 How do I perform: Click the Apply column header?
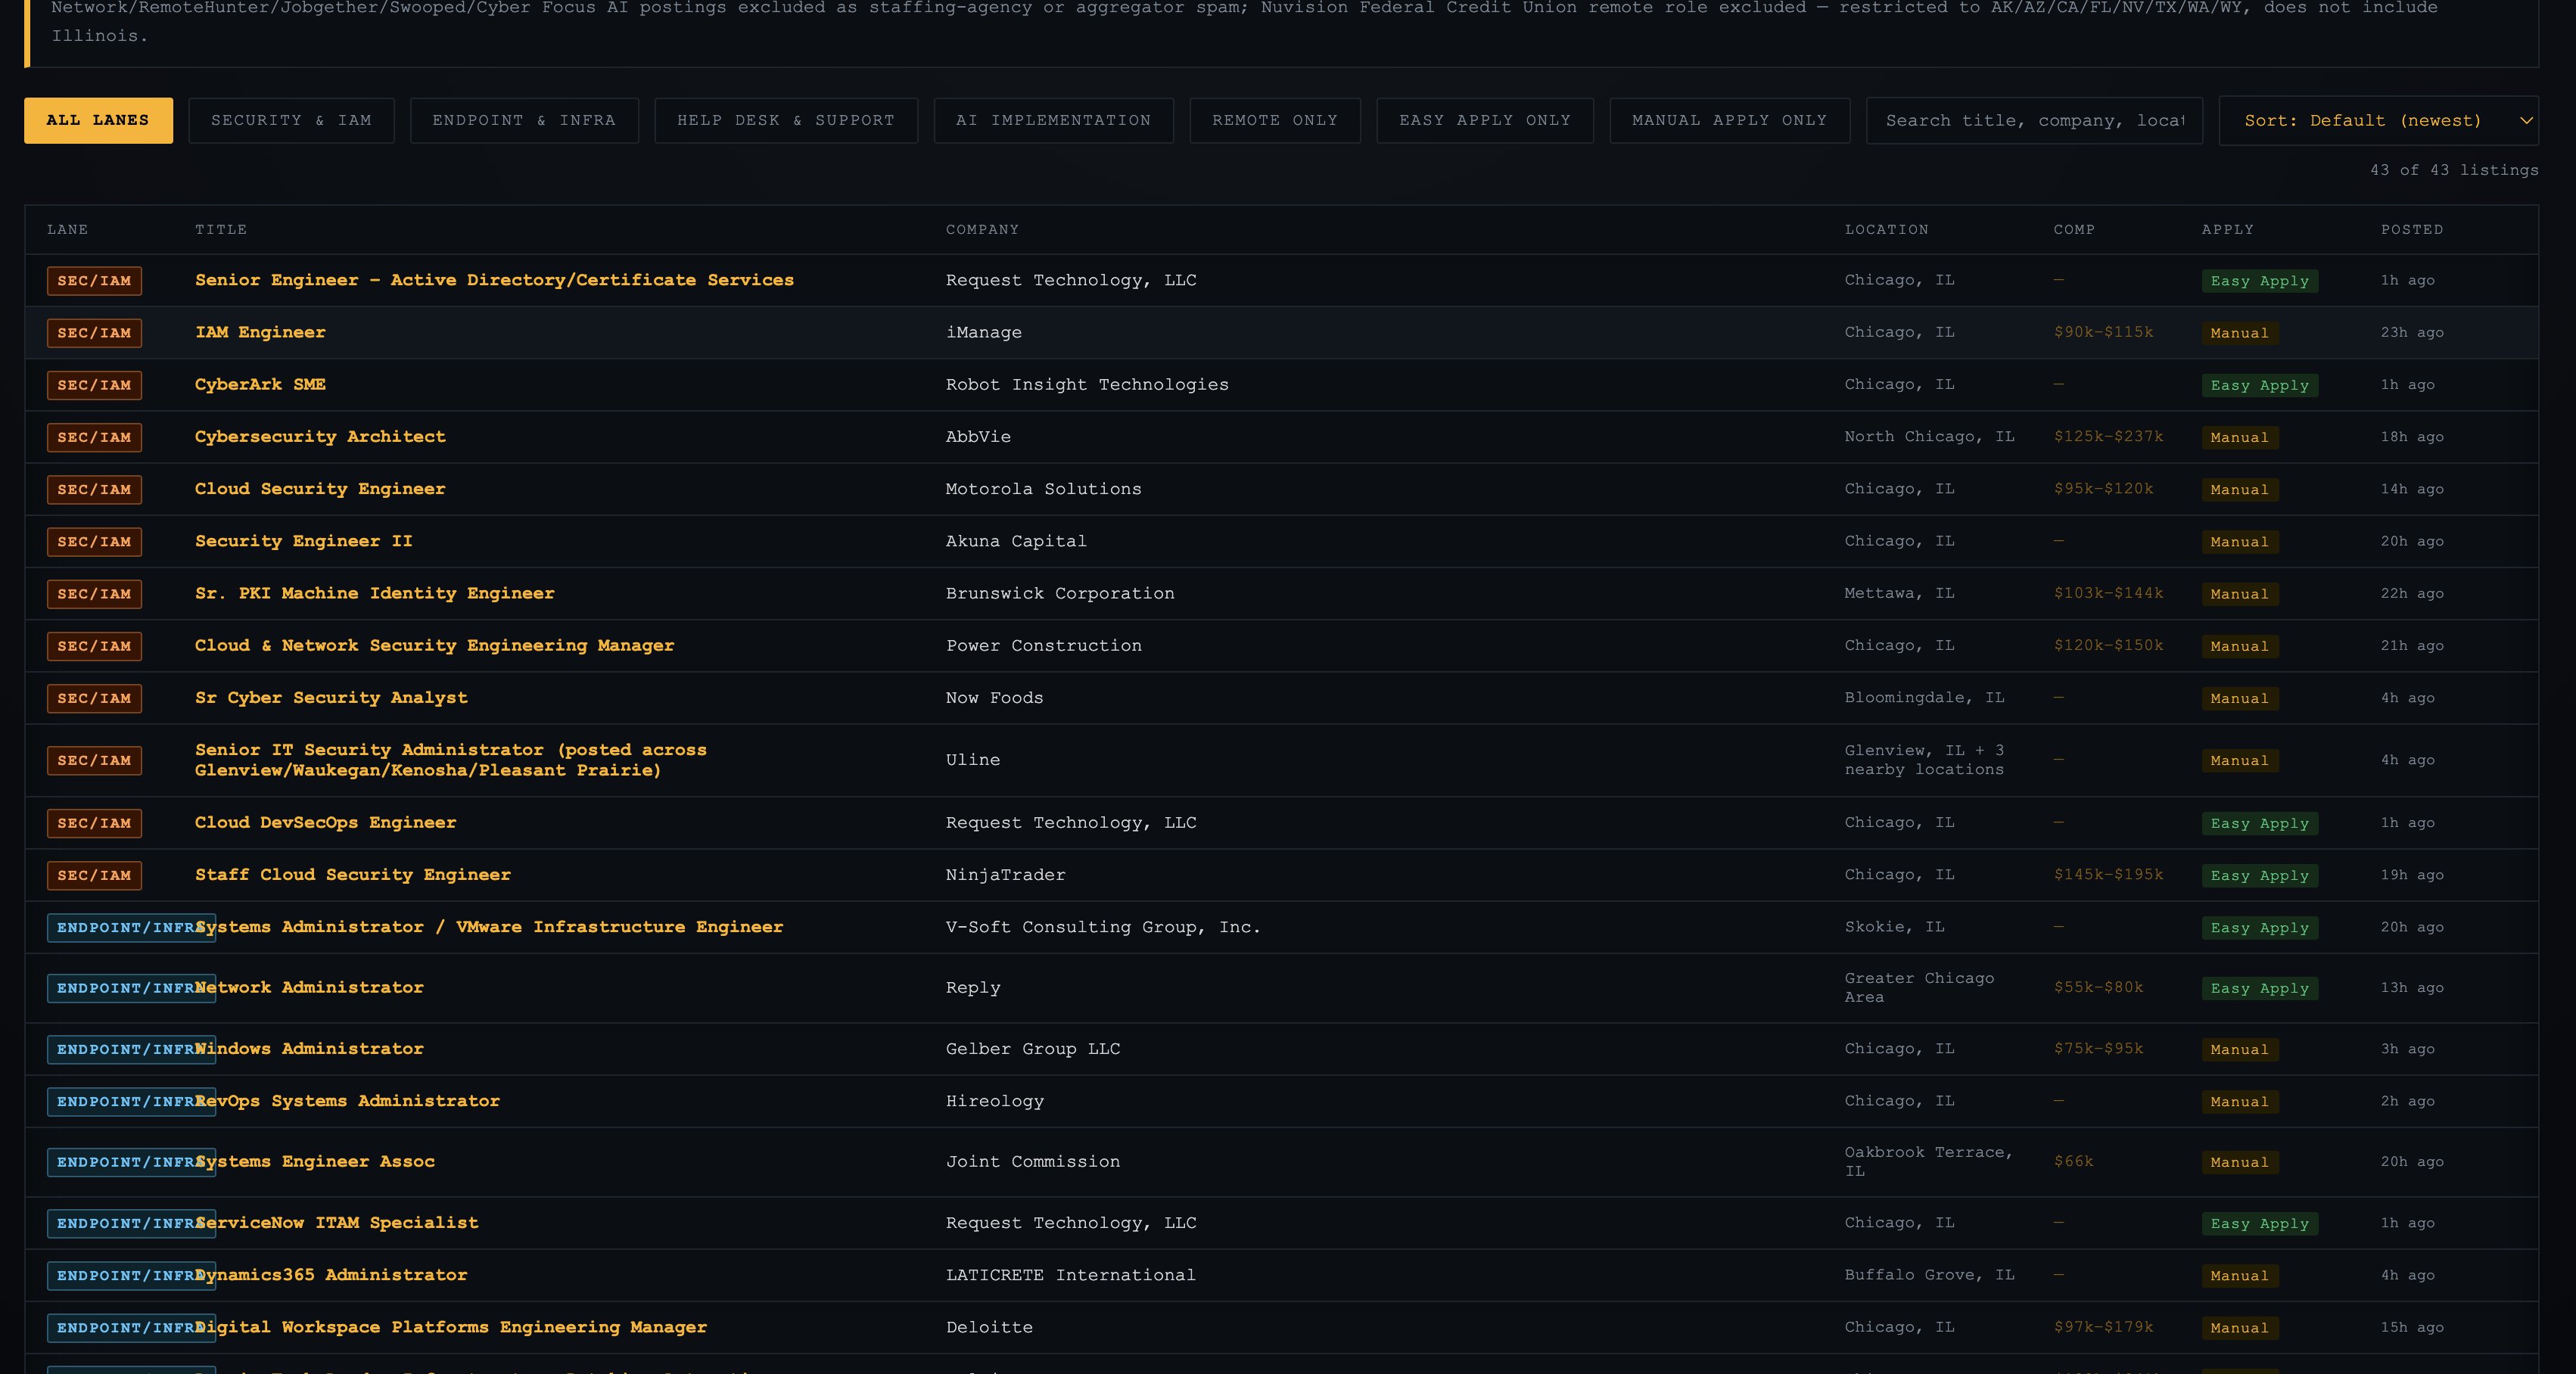(2227, 229)
